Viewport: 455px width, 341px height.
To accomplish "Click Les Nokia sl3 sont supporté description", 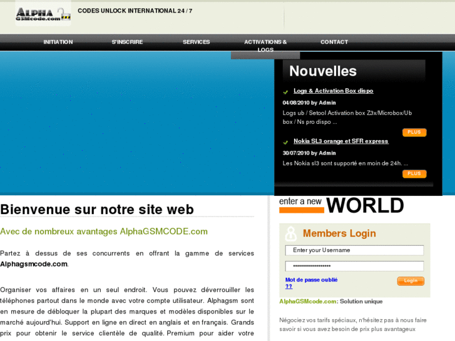I will pos(345,163).
